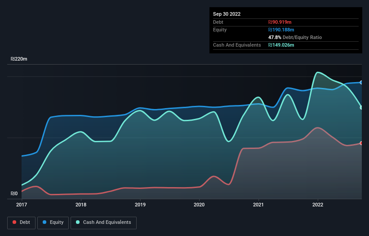
Task: Click the 47.8% Debt/Equity Ratio text
Action: tap(295, 37)
